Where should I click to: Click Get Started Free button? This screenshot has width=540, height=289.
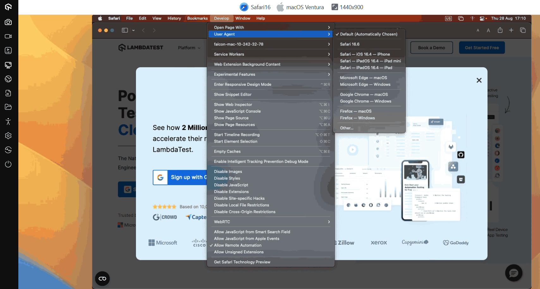(x=482, y=48)
